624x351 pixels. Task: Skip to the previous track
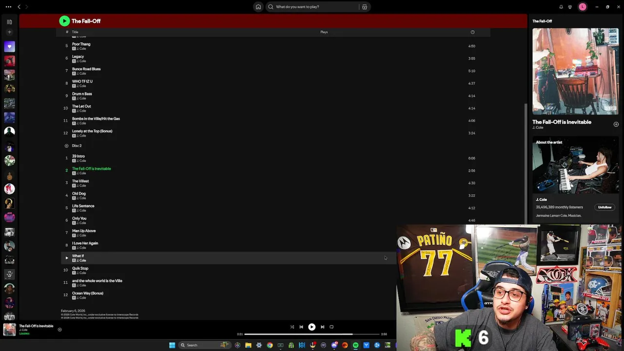pos(301,327)
